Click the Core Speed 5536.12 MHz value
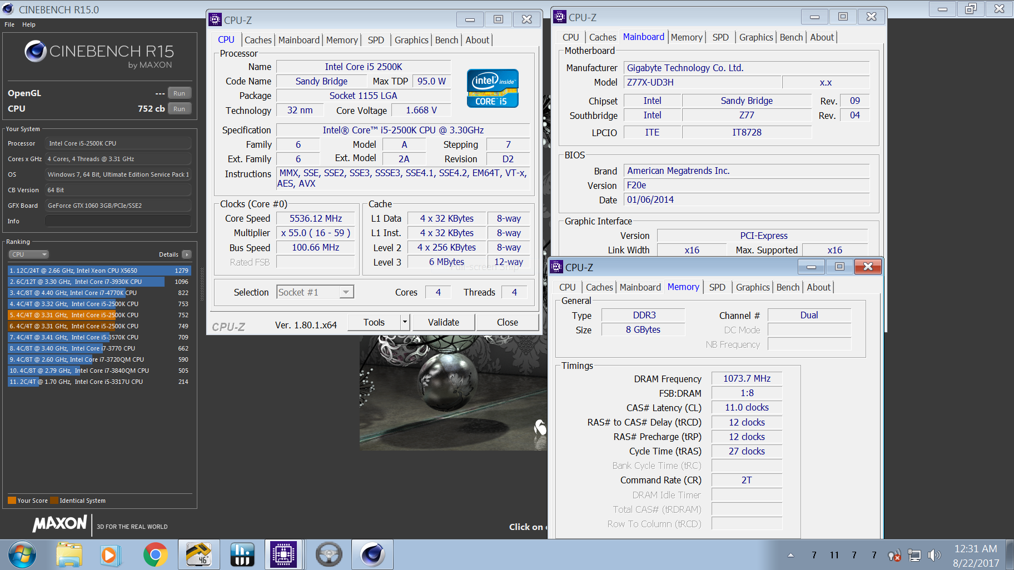1014x570 pixels. [316, 218]
